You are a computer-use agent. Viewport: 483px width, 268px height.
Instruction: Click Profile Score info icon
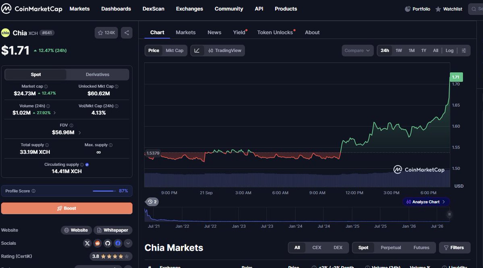[x=33, y=191]
